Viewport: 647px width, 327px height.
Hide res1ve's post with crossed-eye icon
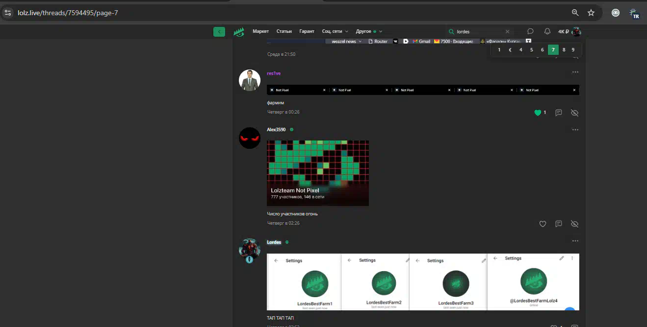tap(575, 113)
